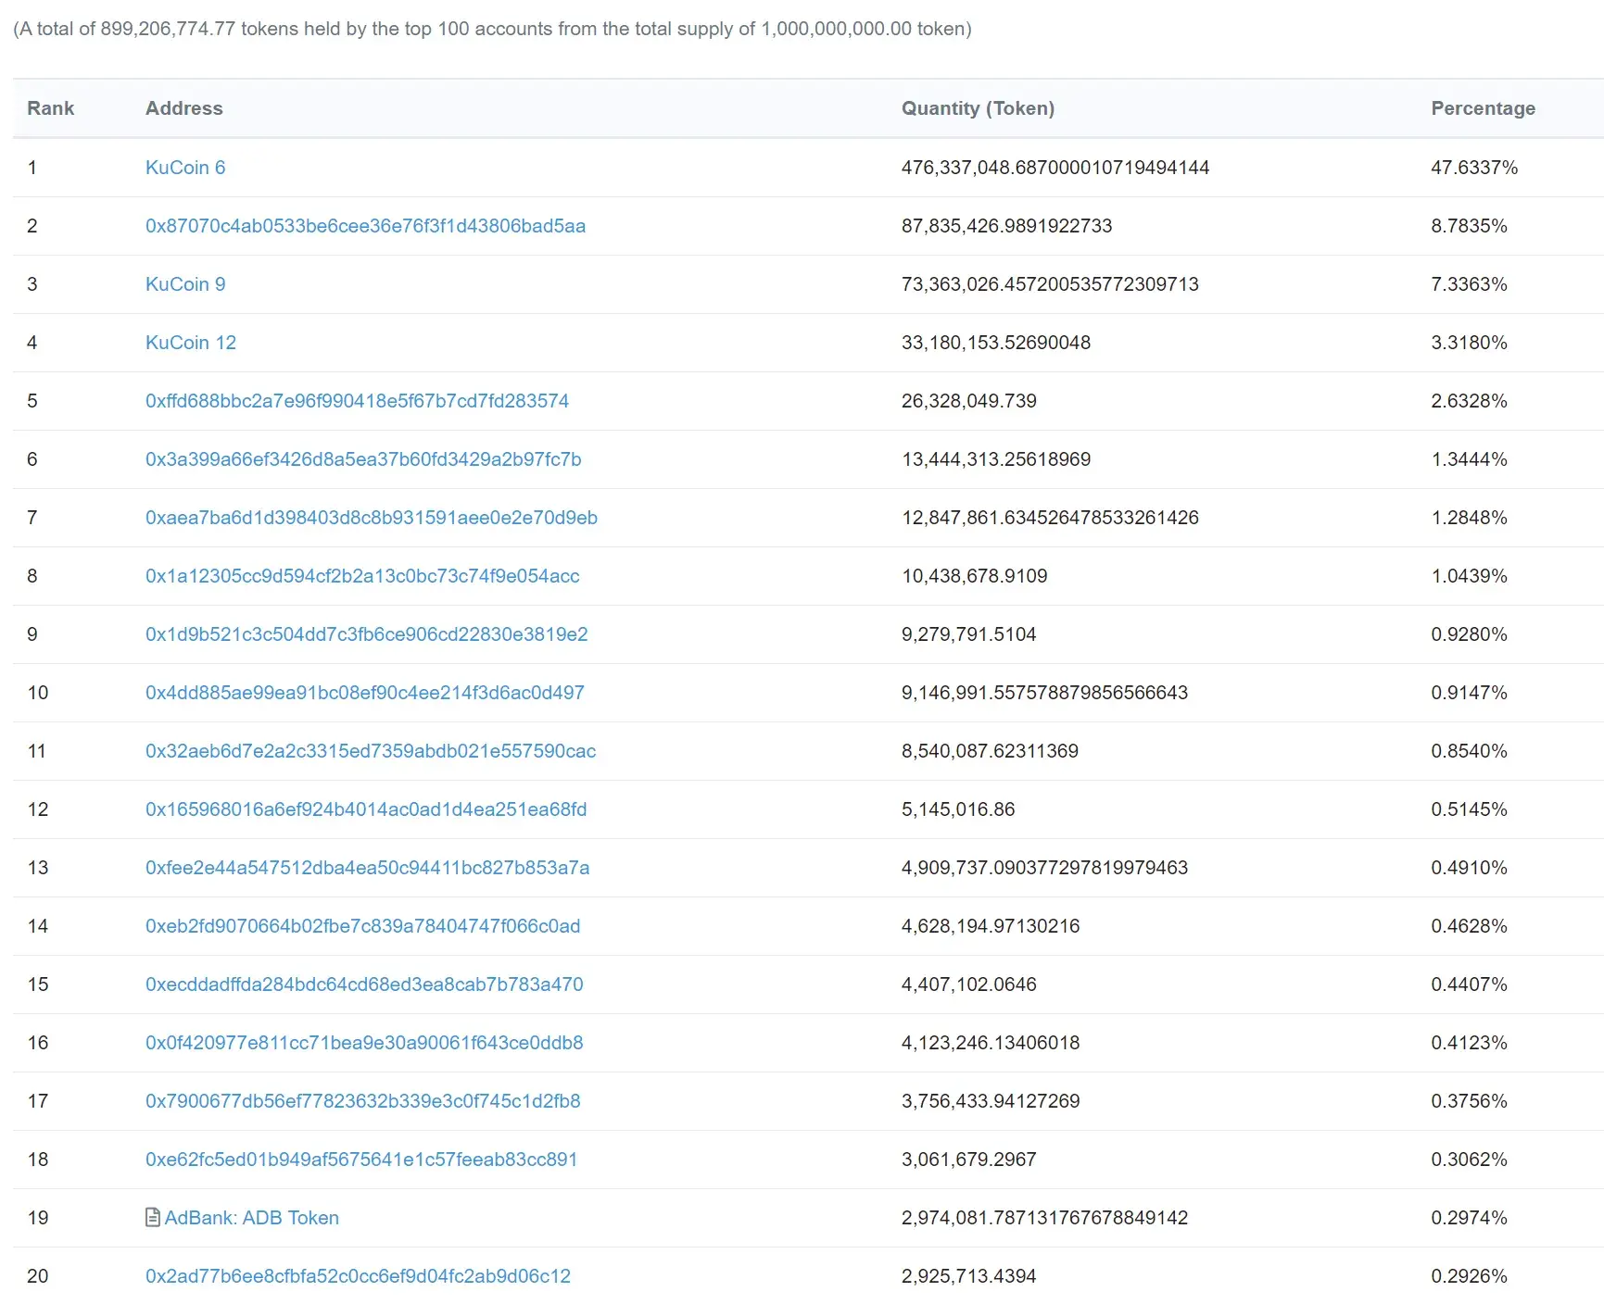
Task: Open address 0xfee2e44a547512dba4ea50c94411bc827b853a7a
Action: (367, 868)
